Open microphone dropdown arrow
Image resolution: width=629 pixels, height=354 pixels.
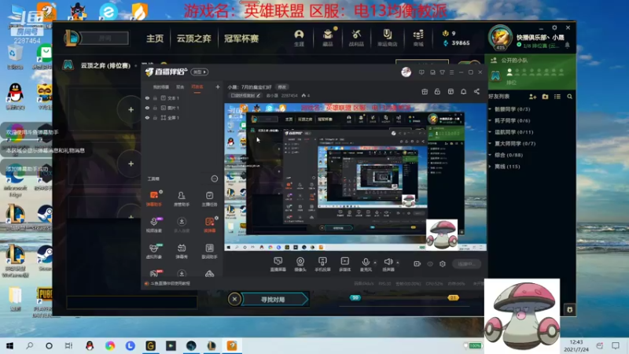tap(375, 263)
